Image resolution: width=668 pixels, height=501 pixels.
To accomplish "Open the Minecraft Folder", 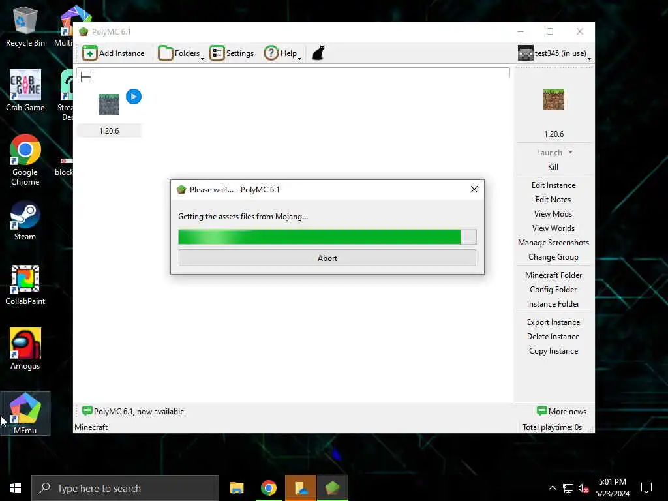I will click(x=553, y=275).
